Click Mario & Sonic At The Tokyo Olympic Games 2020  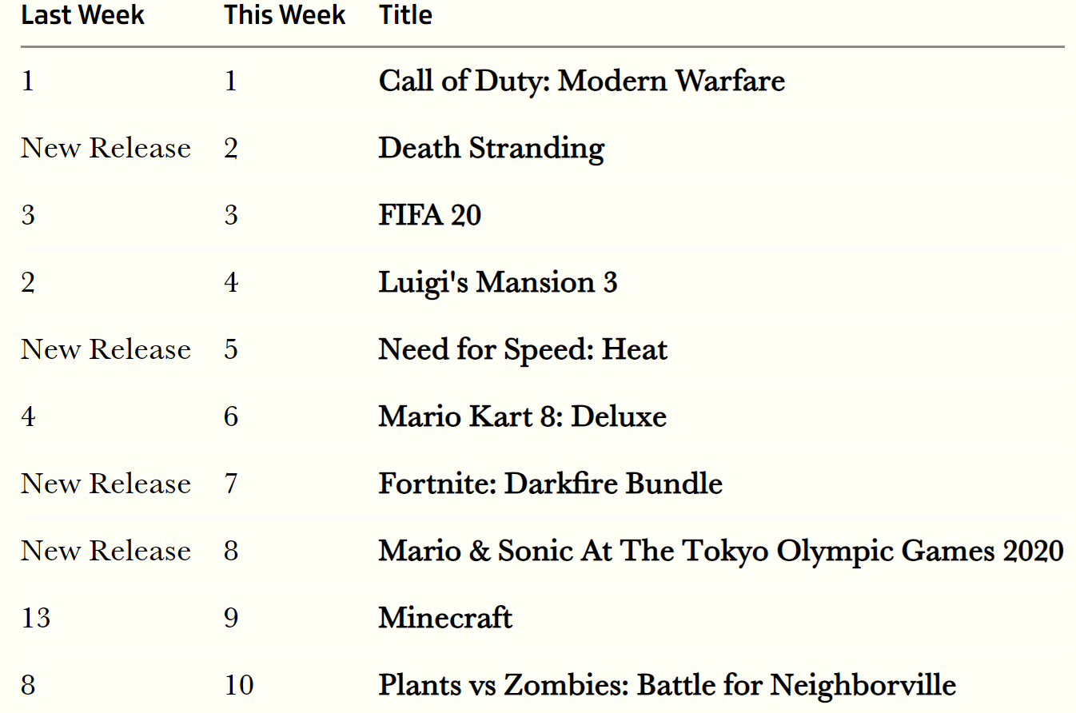[721, 551]
